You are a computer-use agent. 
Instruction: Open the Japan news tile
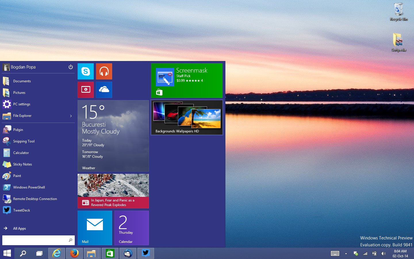[x=113, y=191]
